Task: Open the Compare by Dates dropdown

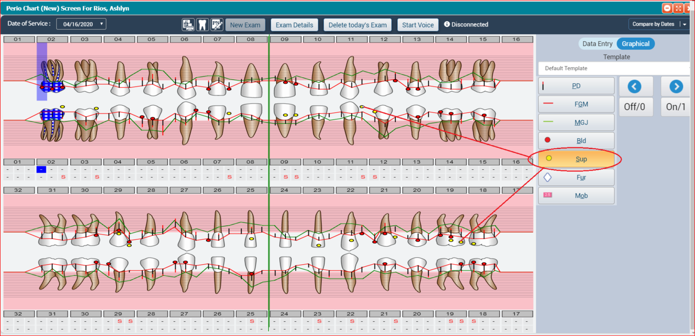Action: click(684, 24)
